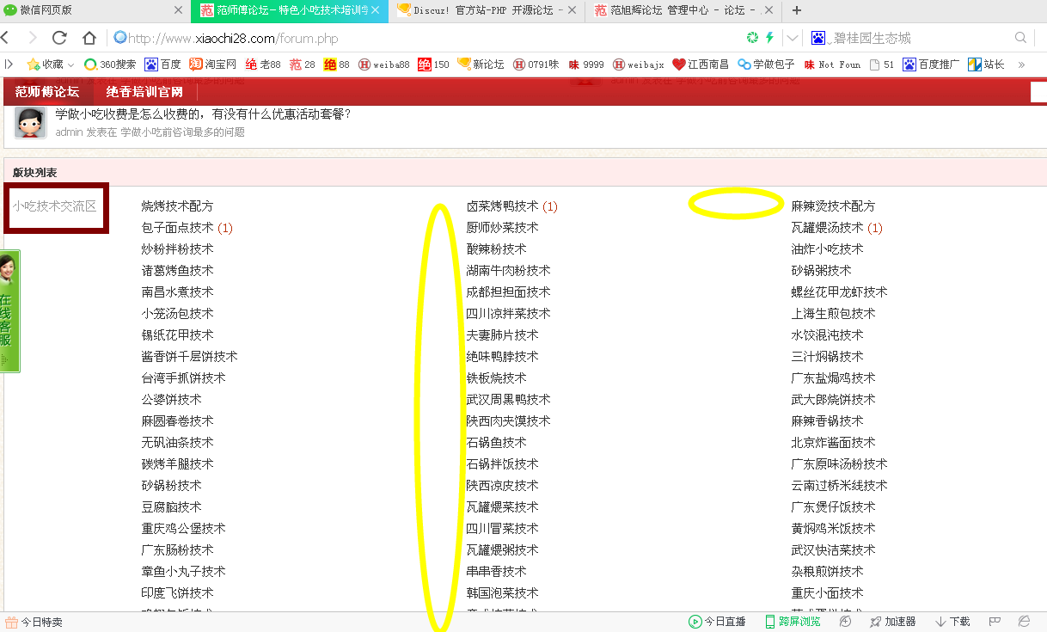Open the 烧烤技术配方 forum
1047x632 pixels.
coord(177,206)
